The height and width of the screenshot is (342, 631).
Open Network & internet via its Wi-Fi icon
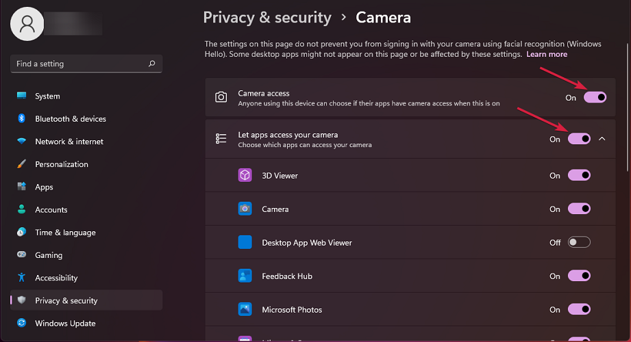click(x=22, y=142)
